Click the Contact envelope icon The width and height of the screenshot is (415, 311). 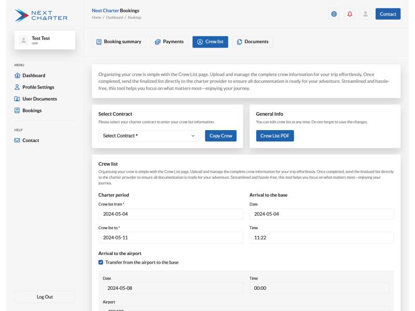tap(17, 140)
